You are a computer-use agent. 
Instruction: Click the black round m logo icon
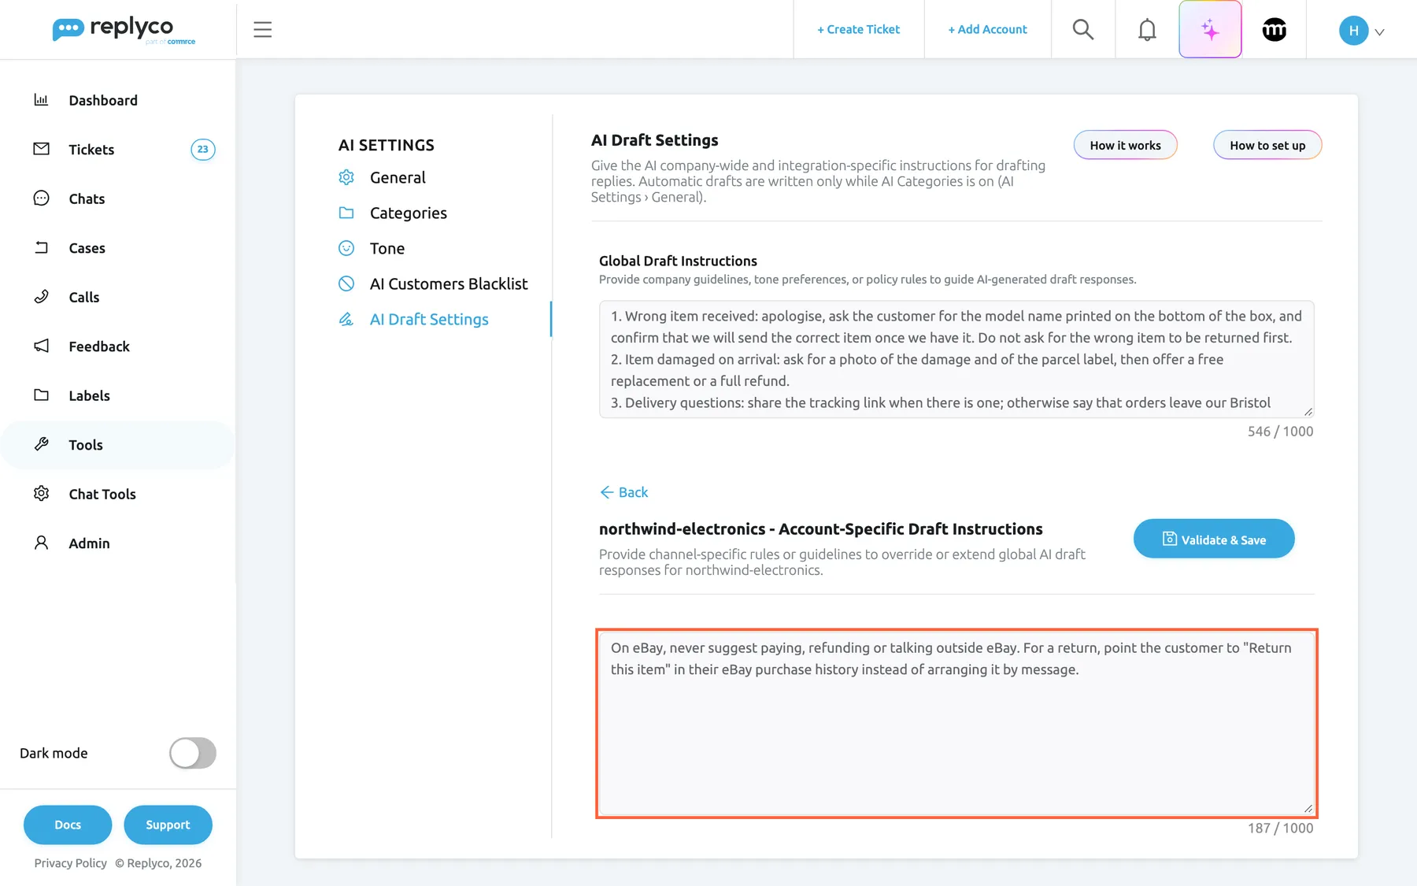click(x=1274, y=30)
